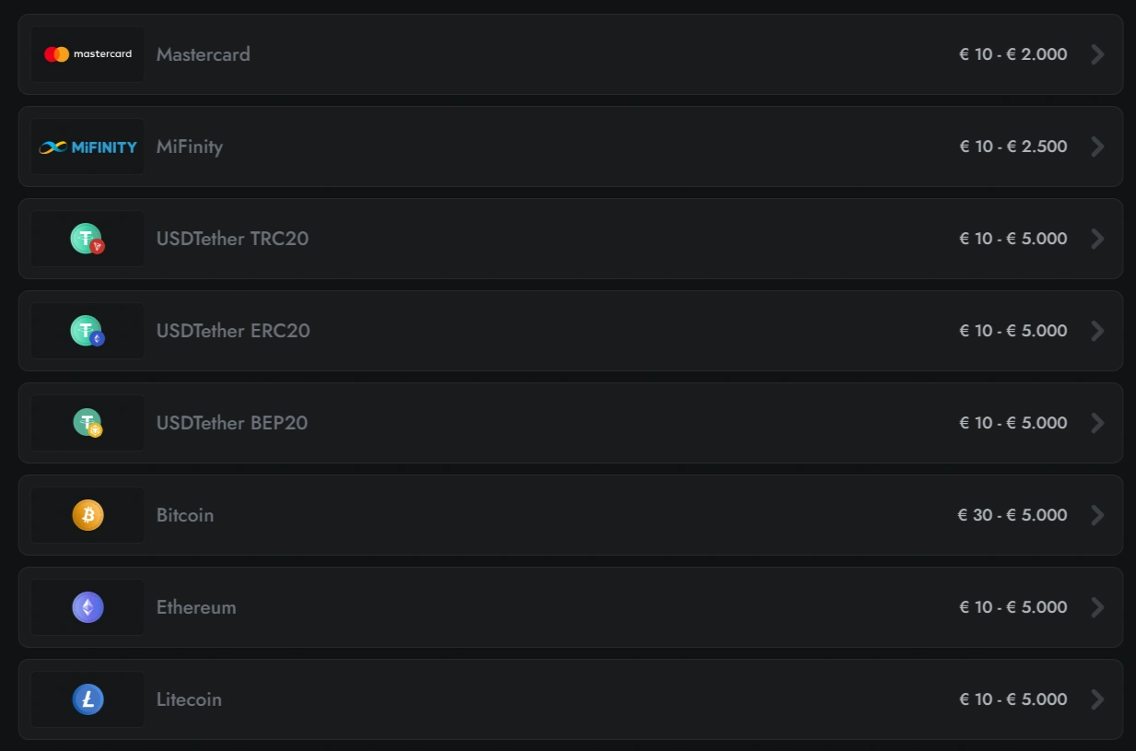
Task: Expand the MiFinity row chevron arrow
Action: (x=1097, y=147)
